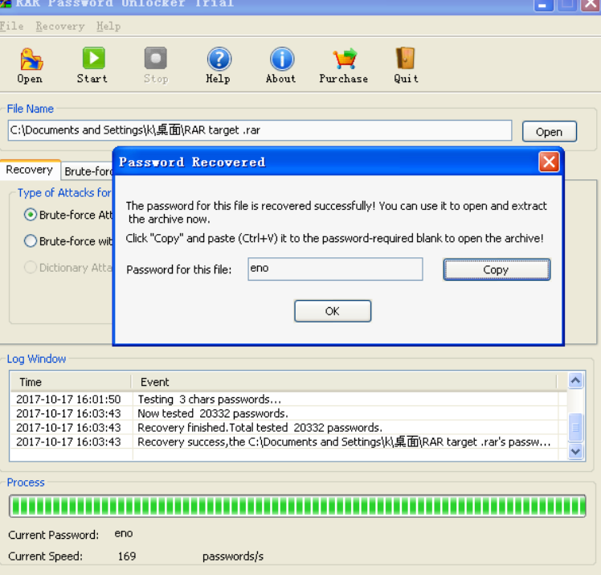Switch to the Recovery tab

(30, 170)
